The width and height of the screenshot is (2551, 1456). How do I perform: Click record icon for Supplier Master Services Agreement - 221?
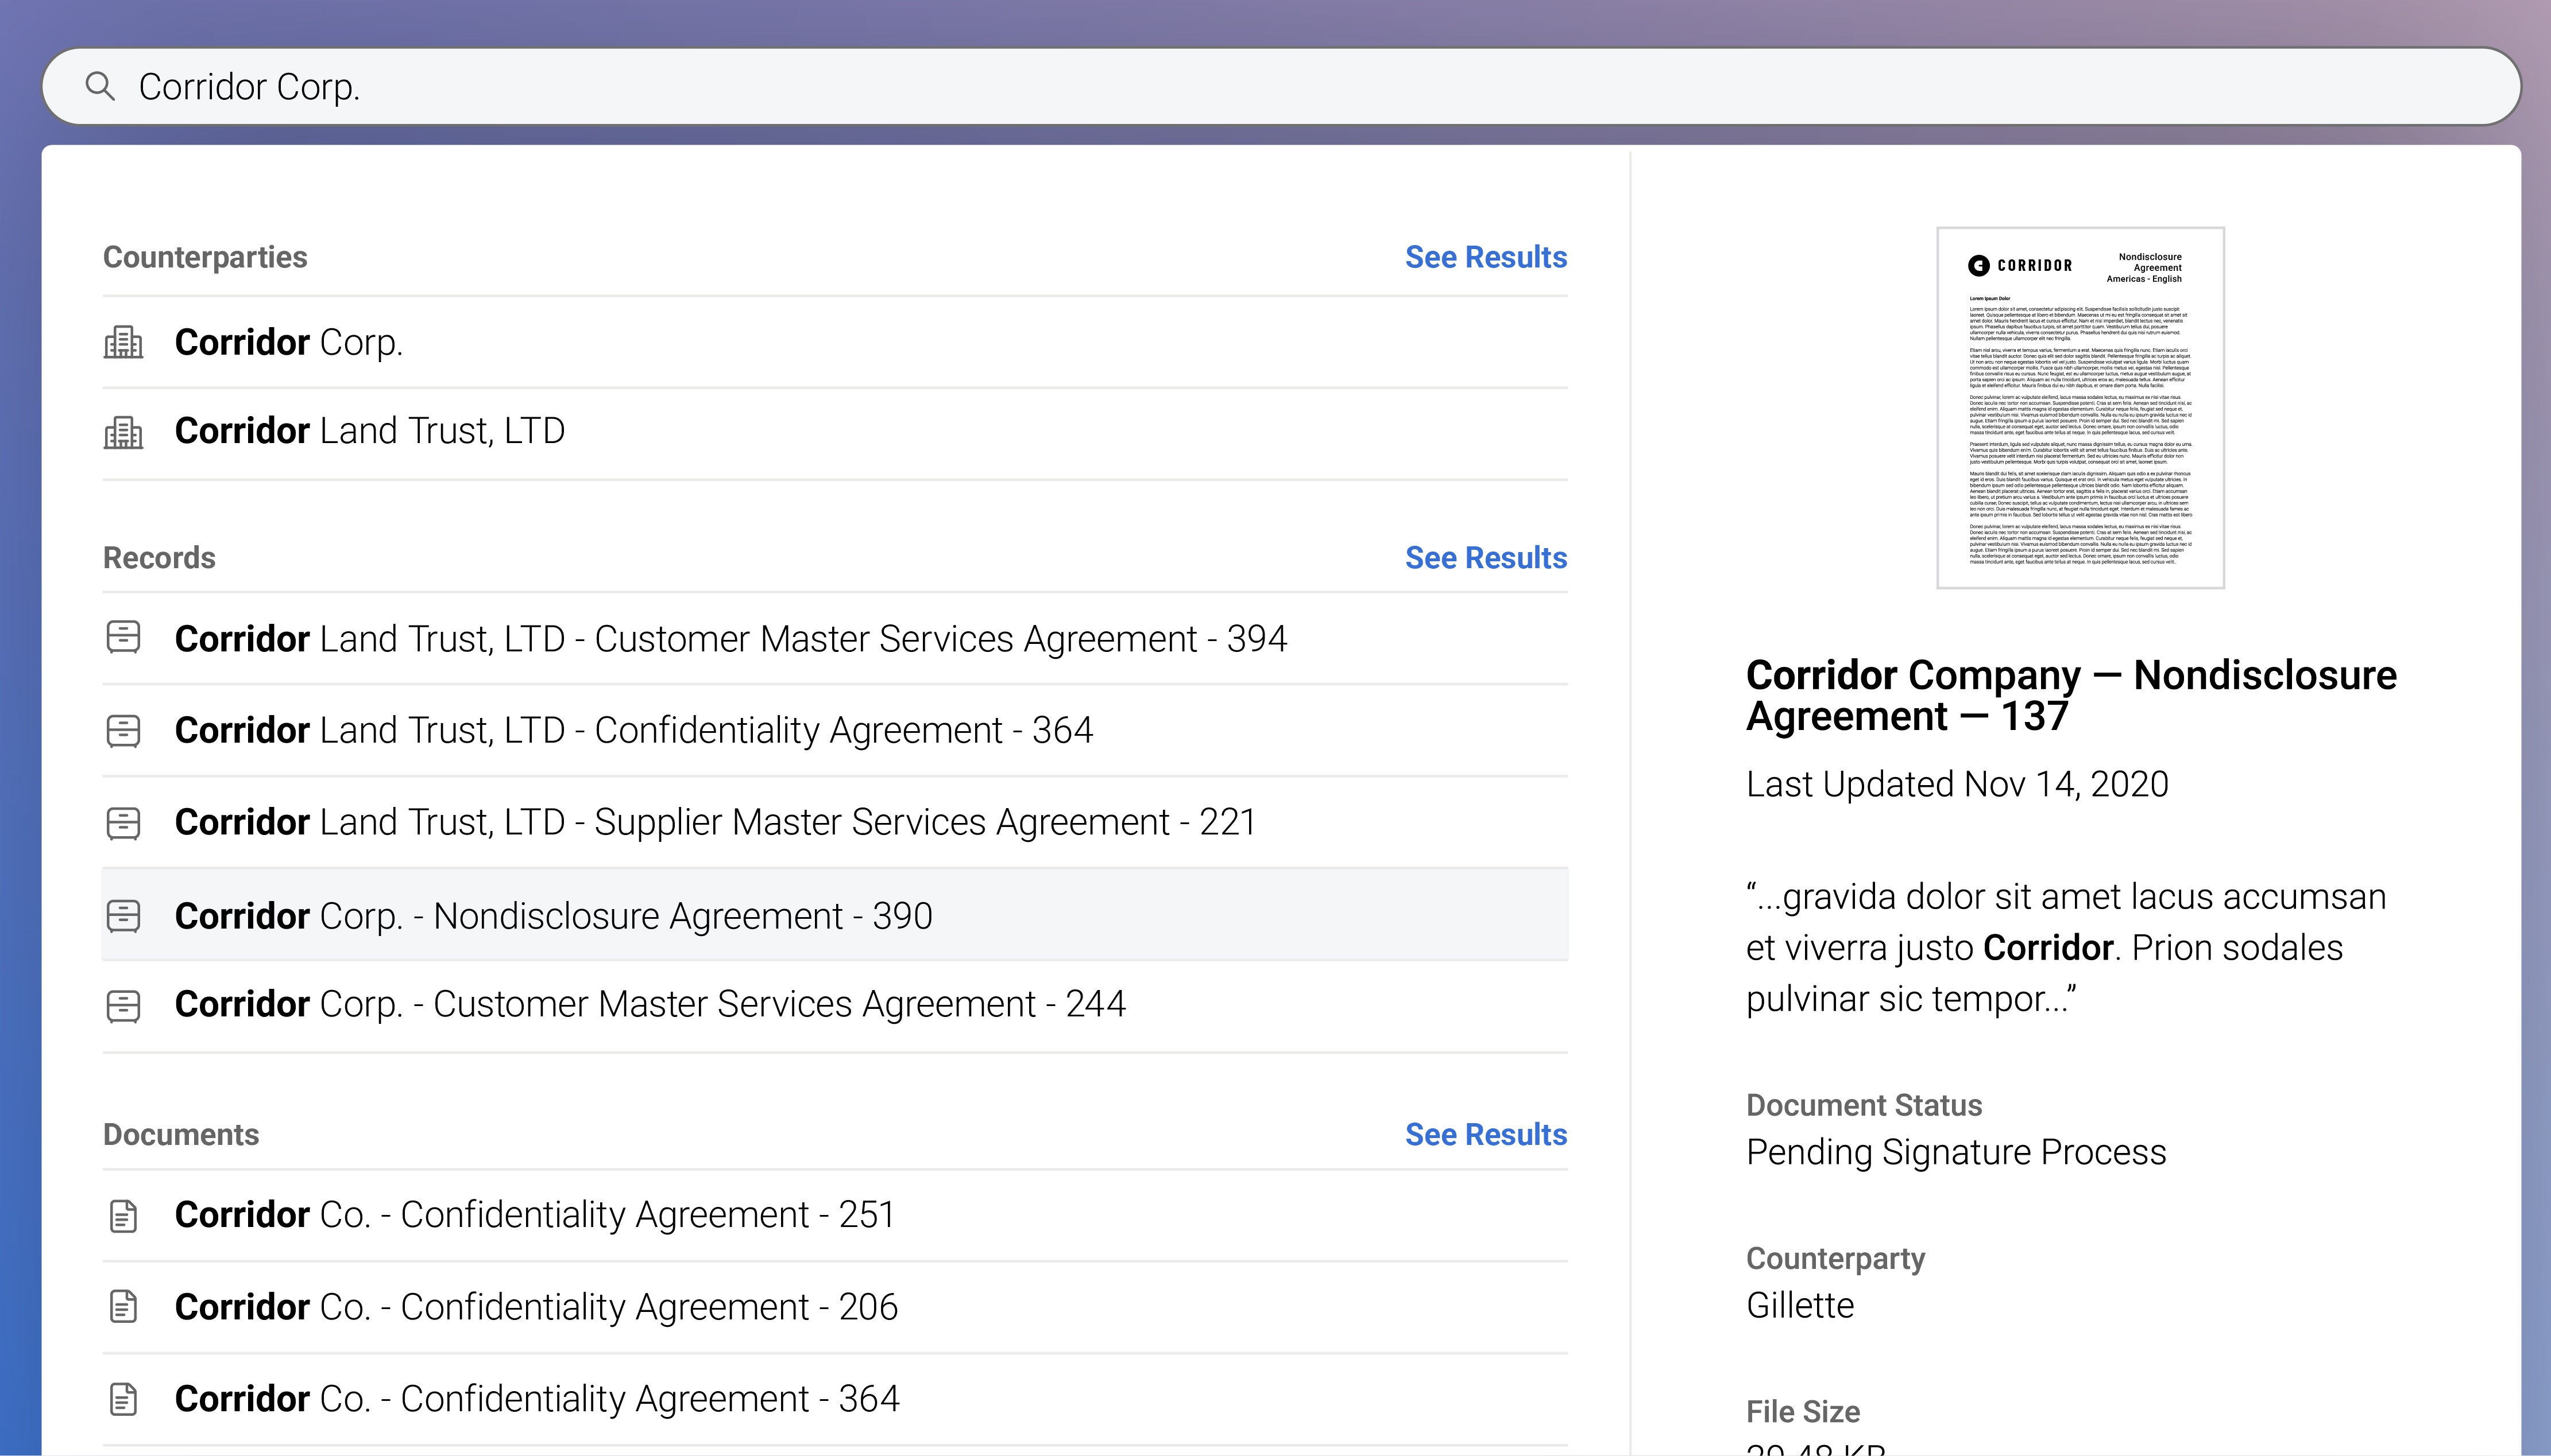(x=123, y=823)
